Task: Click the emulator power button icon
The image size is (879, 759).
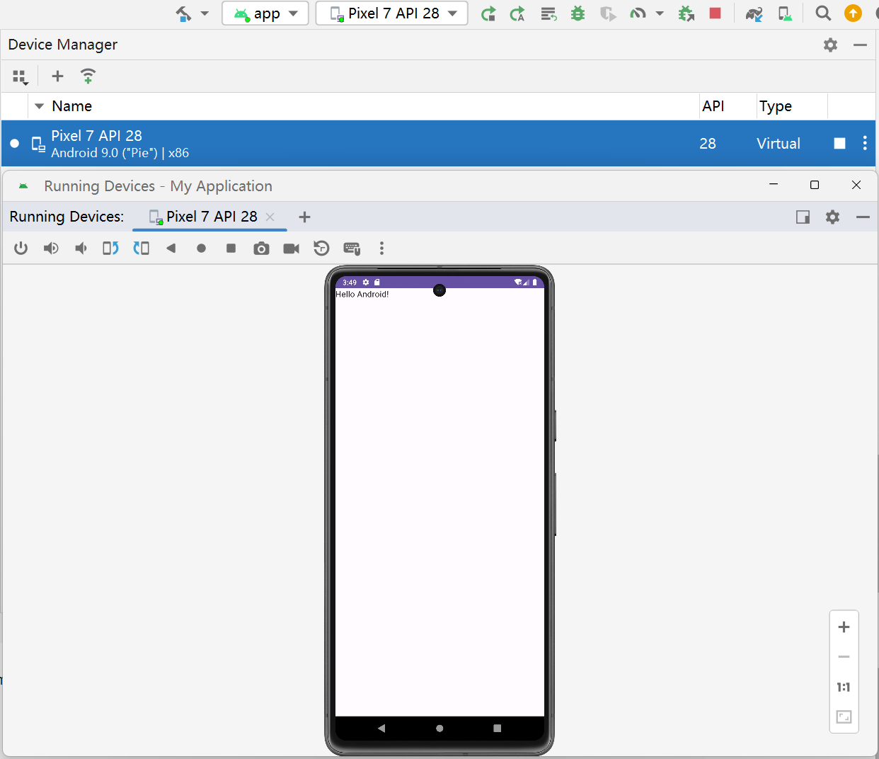Action: click(21, 249)
